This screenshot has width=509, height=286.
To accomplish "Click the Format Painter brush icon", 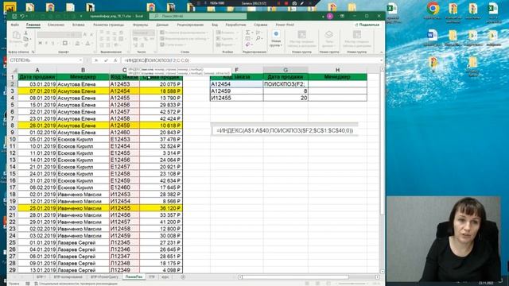I will point(26,44).
